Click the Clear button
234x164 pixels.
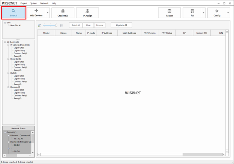pyautogui.click(x=88, y=25)
